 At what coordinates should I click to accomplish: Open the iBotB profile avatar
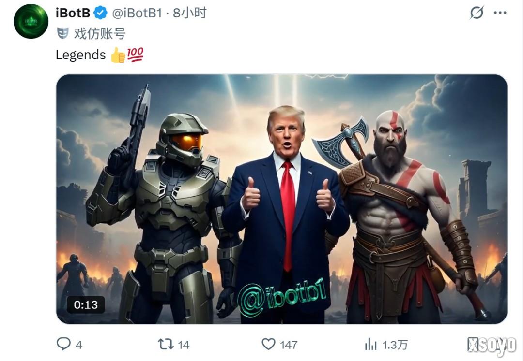(x=31, y=21)
